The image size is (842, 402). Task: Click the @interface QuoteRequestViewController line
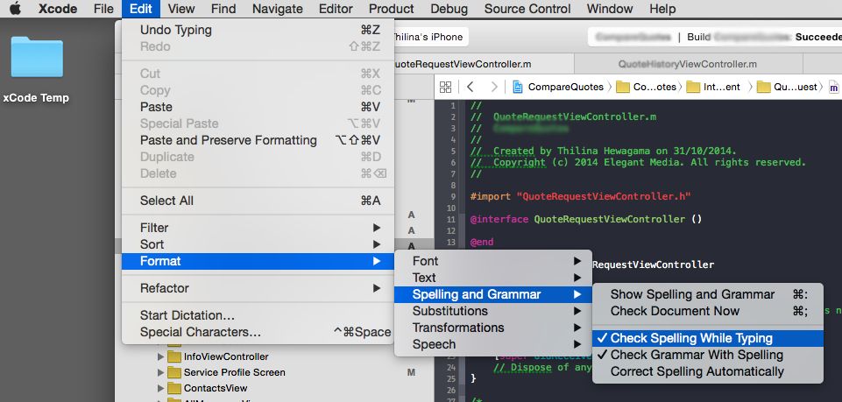(586, 219)
